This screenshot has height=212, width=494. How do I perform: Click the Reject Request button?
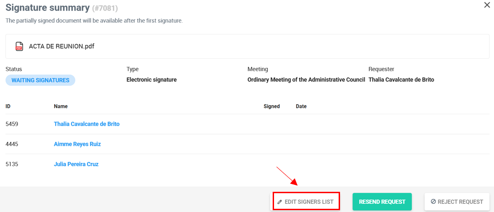457,201
